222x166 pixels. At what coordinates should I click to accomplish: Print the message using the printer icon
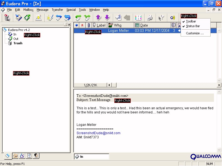150,18
